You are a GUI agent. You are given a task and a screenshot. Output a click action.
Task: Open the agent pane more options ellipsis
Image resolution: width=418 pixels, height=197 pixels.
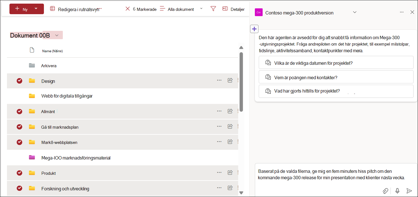(x=402, y=12)
